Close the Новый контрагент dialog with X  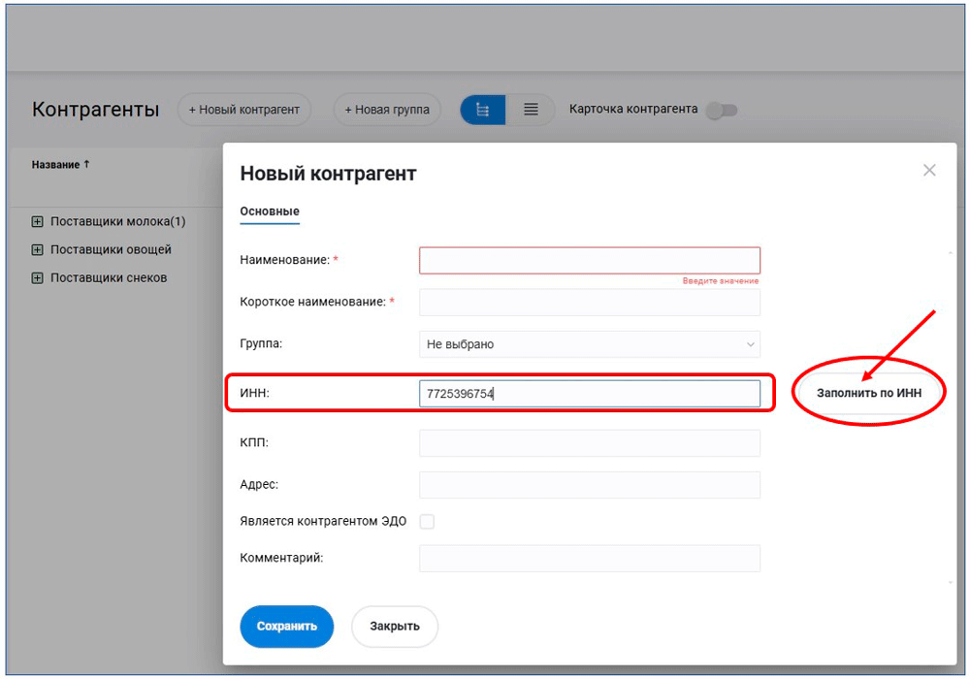(929, 171)
